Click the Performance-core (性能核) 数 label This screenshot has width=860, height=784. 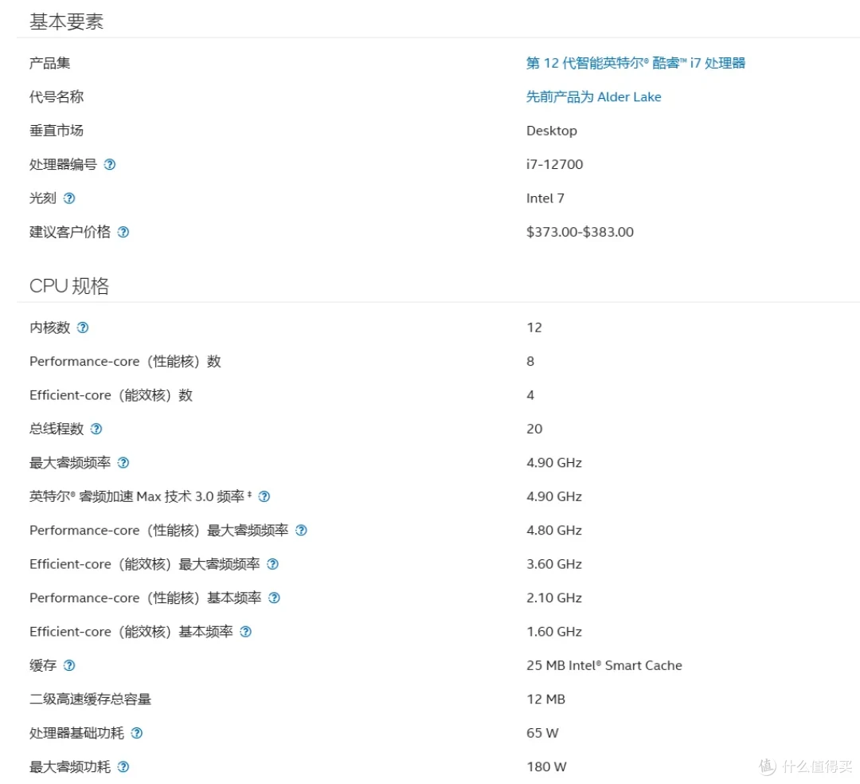tap(125, 362)
